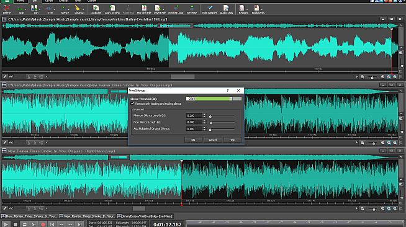Image resolution: width=406 pixels, height=227 pixels.
Task: Click the horizontal scrollbar thumb of top track
Action: [183, 76]
